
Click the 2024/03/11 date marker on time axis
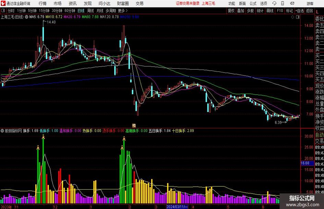[177, 207]
